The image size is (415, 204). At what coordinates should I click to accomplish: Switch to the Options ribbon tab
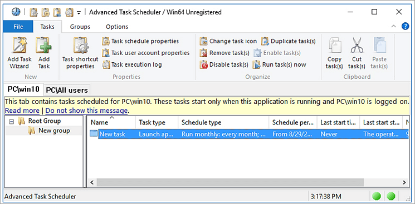pyautogui.click(x=117, y=27)
